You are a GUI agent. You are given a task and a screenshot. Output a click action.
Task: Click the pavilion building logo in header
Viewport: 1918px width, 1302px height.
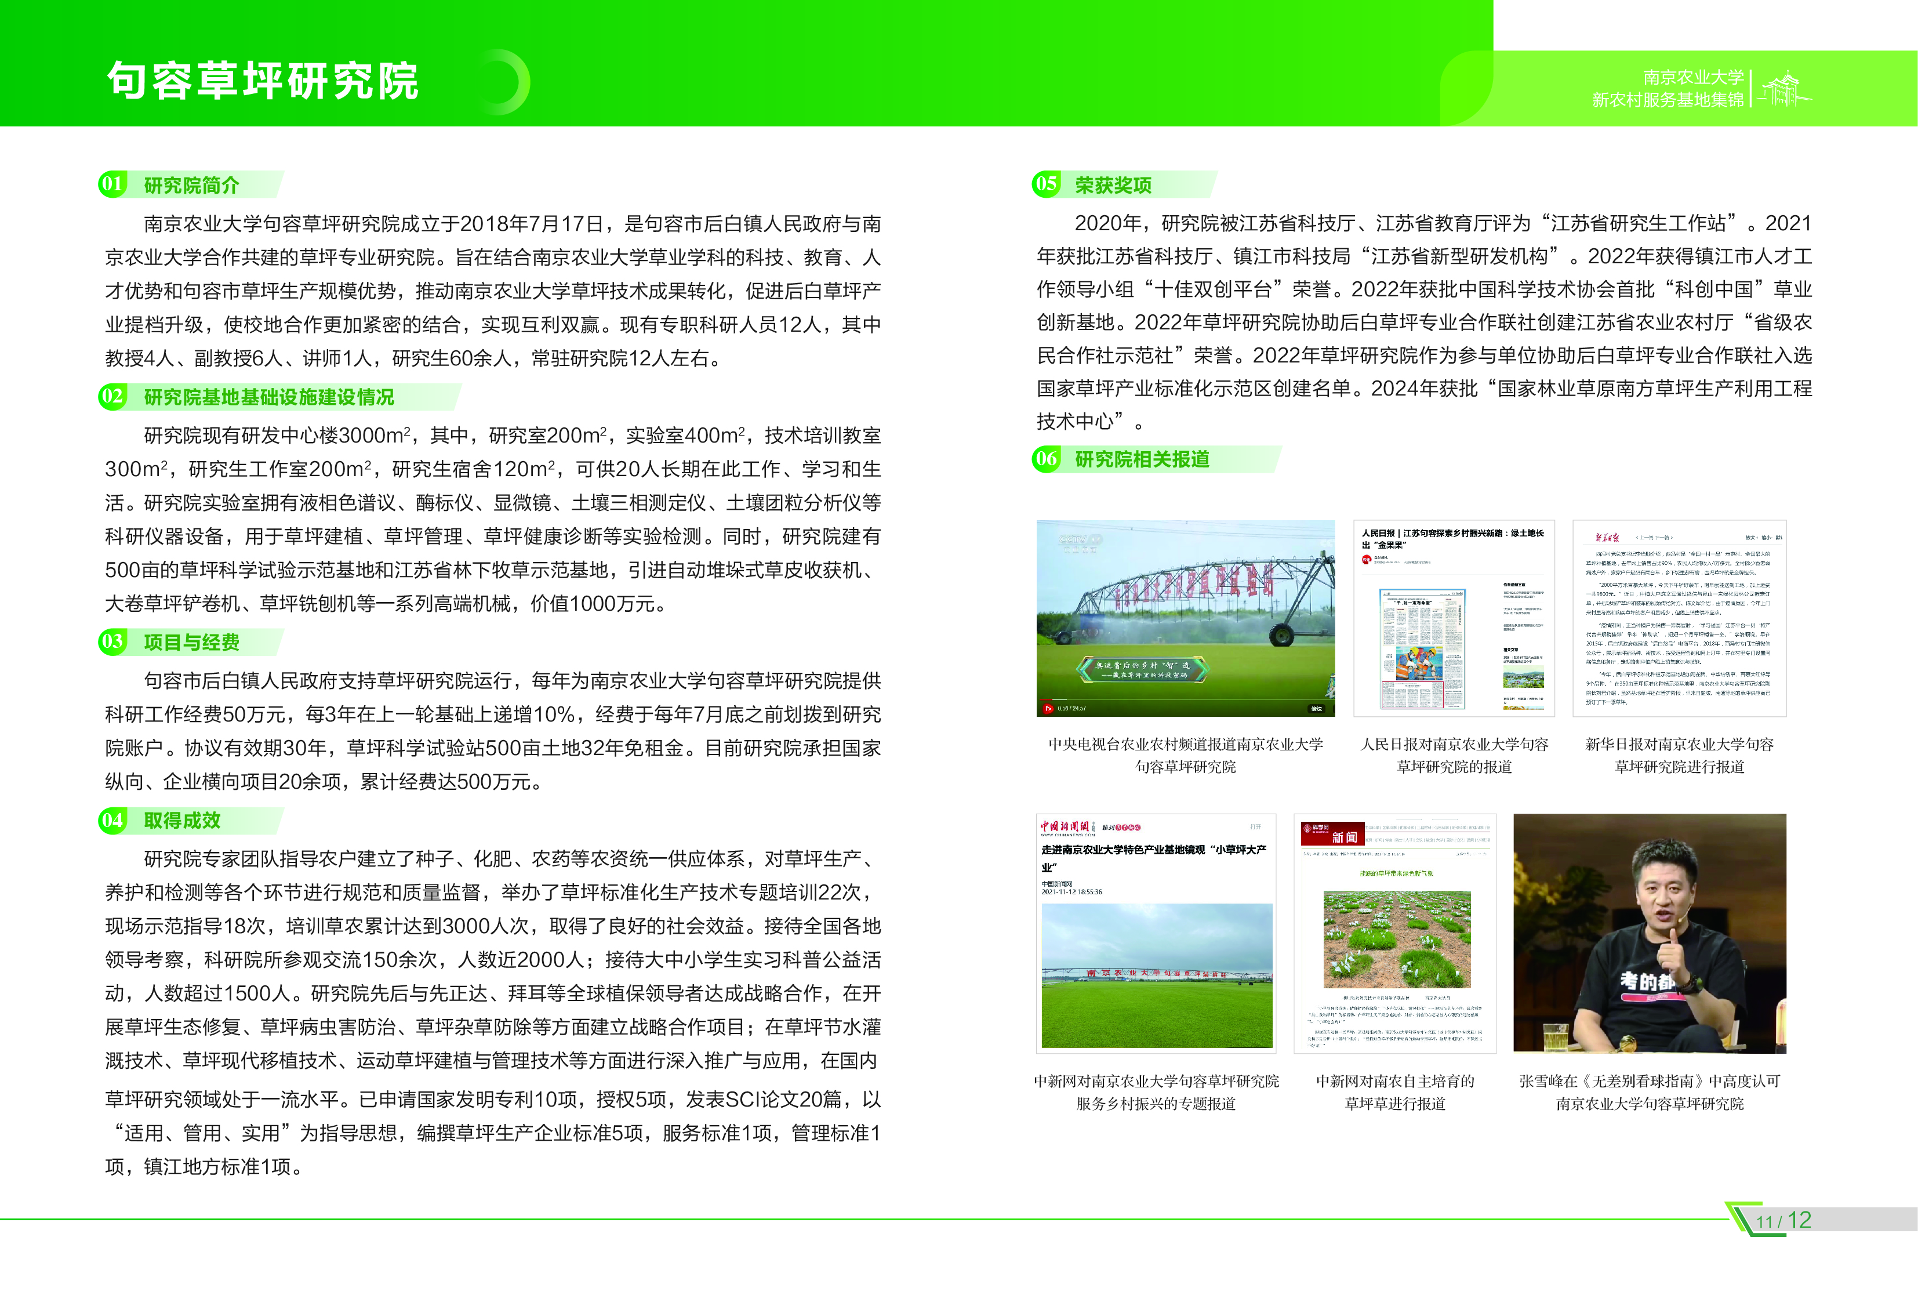[1784, 88]
